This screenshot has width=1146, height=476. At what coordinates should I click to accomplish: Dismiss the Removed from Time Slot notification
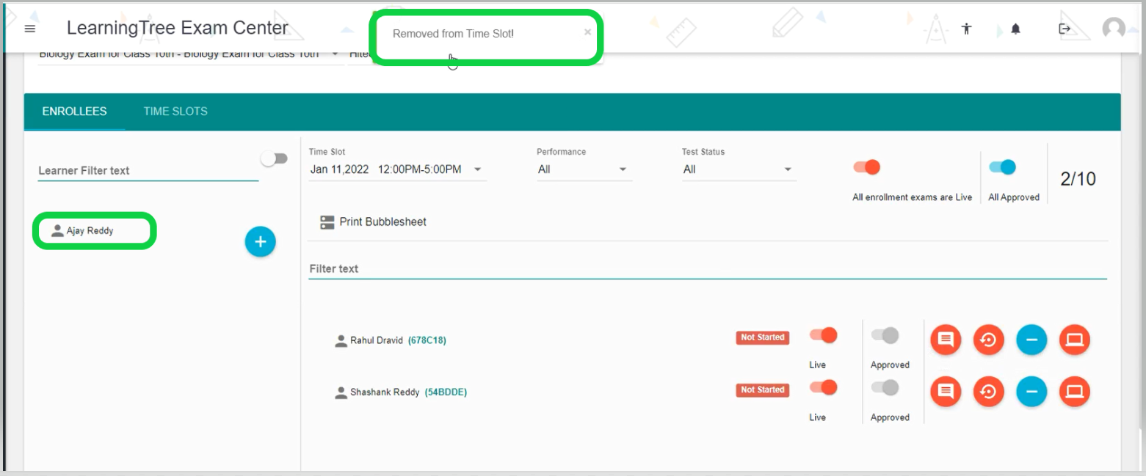[x=587, y=32]
